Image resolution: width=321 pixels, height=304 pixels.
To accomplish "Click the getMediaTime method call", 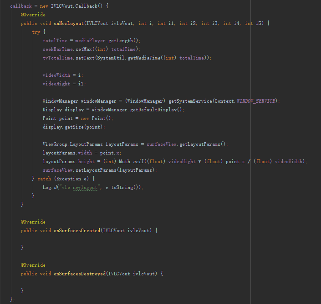I will click(144, 58).
